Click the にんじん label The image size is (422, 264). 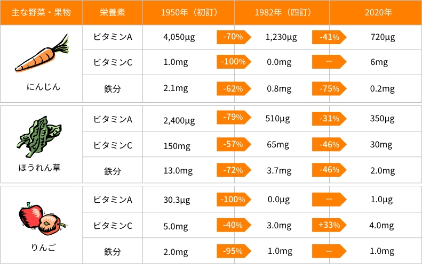[43, 87]
